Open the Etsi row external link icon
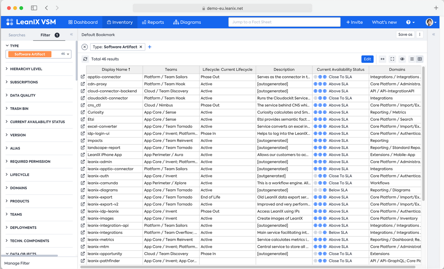Image resolution: width=444 pixels, height=269 pixels. (83, 119)
